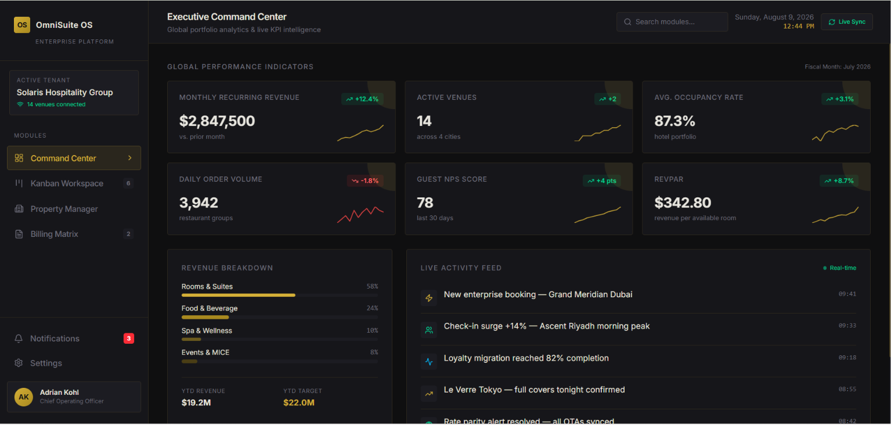Screen dimensions: 891x425
Task: Click the Food & Beverage progress bar
Action: [280, 317]
